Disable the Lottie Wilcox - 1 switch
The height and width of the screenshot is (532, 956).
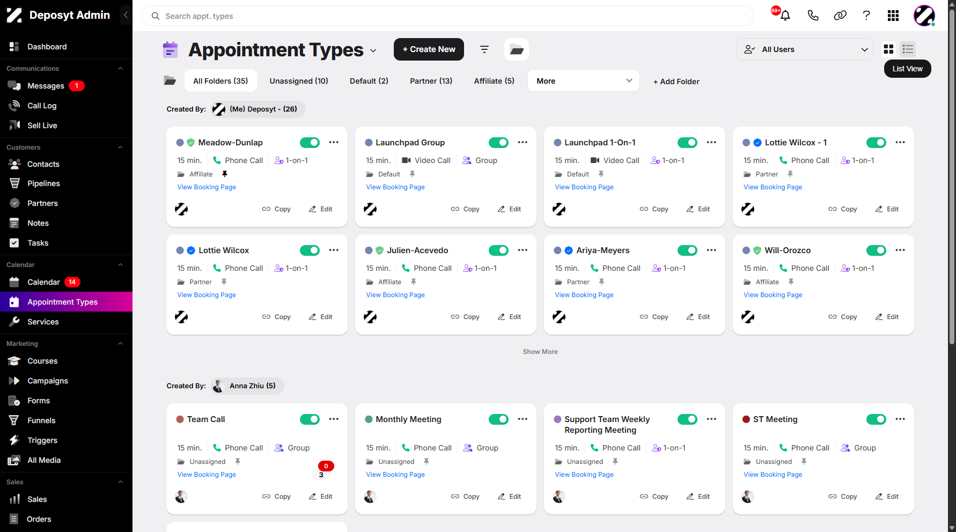(876, 143)
